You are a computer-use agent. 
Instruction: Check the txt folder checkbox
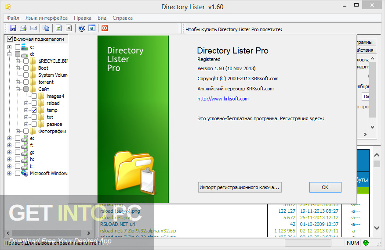pyautogui.click(x=34, y=117)
